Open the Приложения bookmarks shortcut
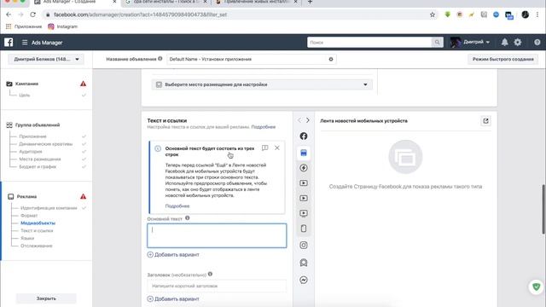The height and width of the screenshot is (307, 546). [x=24, y=26]
